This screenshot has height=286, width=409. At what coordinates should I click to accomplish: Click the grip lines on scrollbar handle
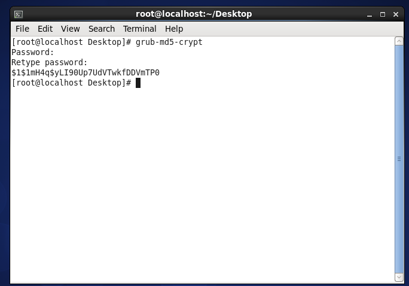coord(399,159)
